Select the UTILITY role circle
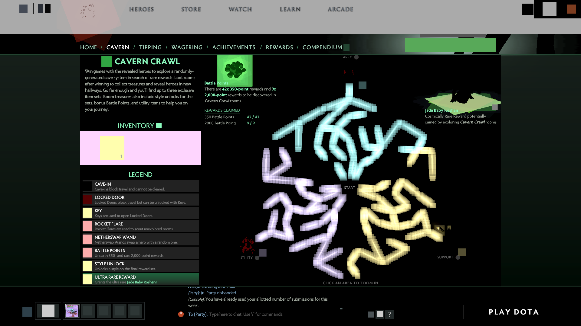Image resolution: width=581 pixels, height=326 pixels. [257, 258]
